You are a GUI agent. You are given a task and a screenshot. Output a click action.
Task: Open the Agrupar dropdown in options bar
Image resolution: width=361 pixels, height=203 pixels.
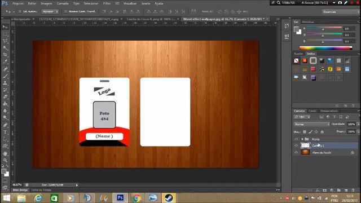pyautogui.click(x=50, y=11)
